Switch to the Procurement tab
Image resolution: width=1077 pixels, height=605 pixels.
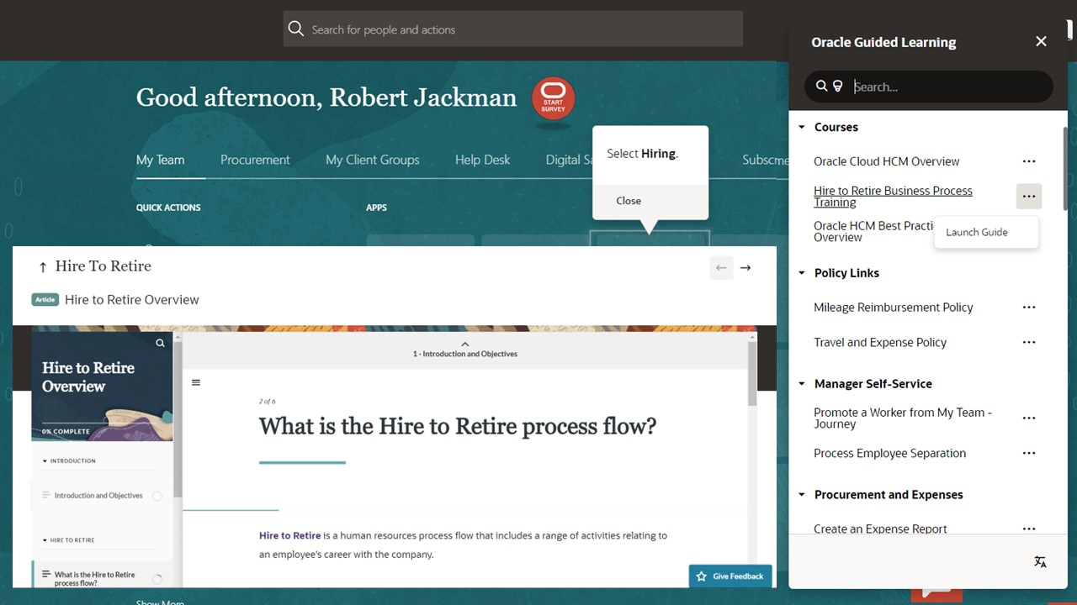click(255, 160)
